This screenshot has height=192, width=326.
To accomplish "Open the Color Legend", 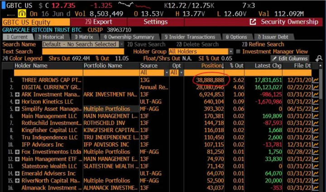I will (23, 58).
